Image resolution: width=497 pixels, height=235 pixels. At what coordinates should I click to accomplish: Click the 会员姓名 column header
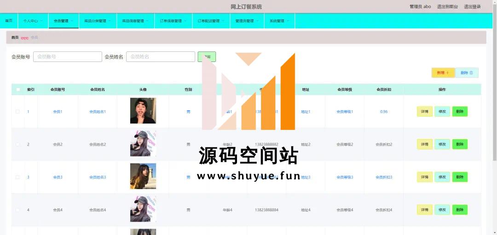click(x=97, y=90)
